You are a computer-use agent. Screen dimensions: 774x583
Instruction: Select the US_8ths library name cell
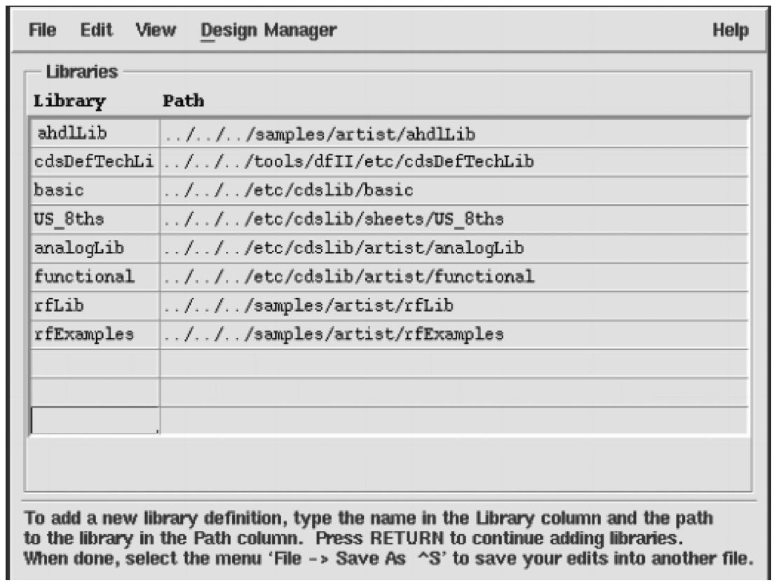[95, 220]
